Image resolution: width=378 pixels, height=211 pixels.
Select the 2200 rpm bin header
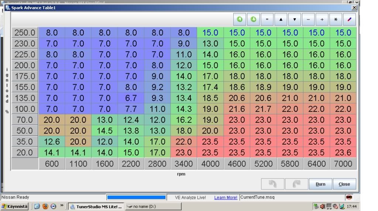131,164
